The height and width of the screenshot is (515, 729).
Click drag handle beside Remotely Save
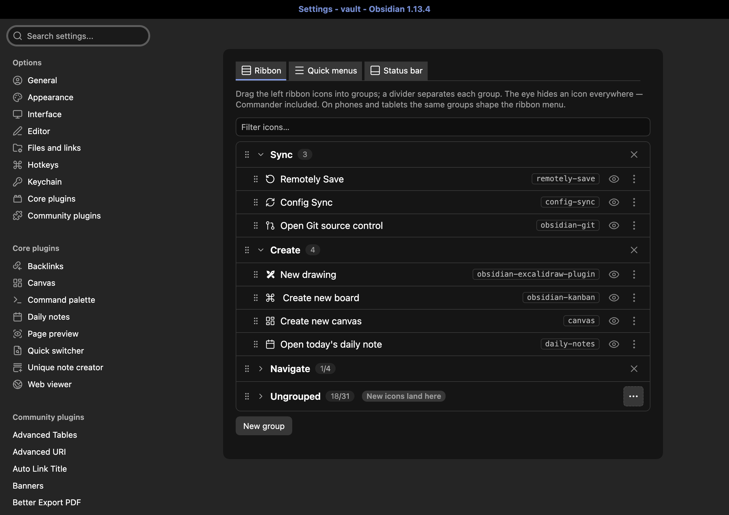click(255, 179)
